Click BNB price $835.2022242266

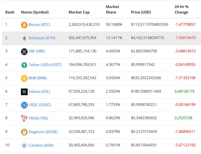146,78
